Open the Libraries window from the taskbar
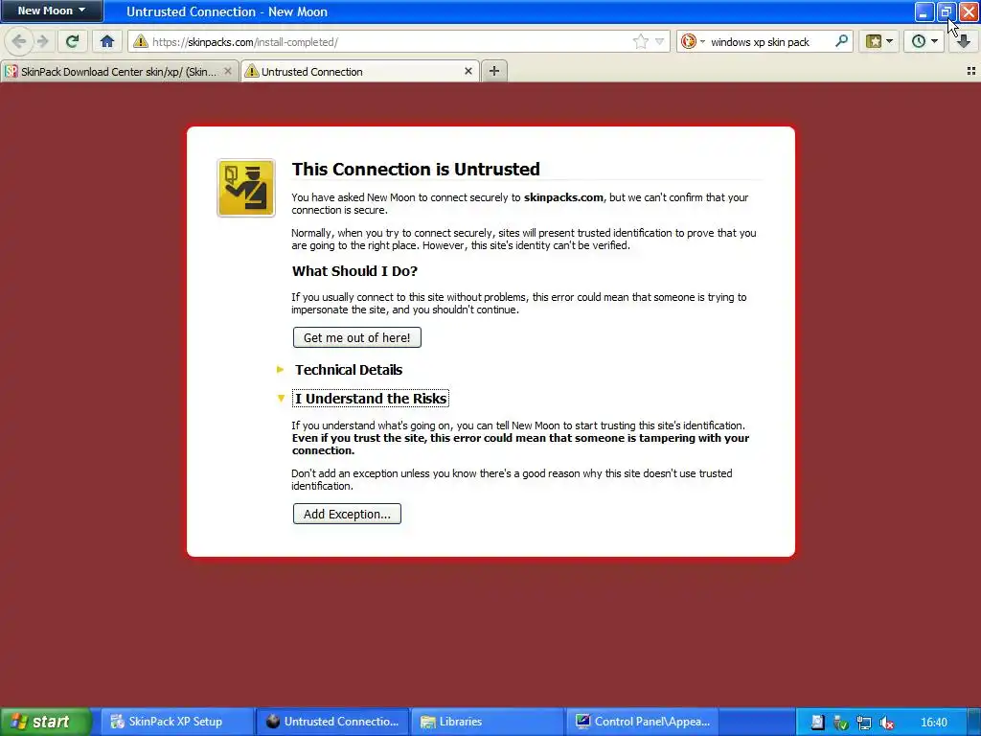The width and height of the screenshot is (981, 736). click(487, 722)
